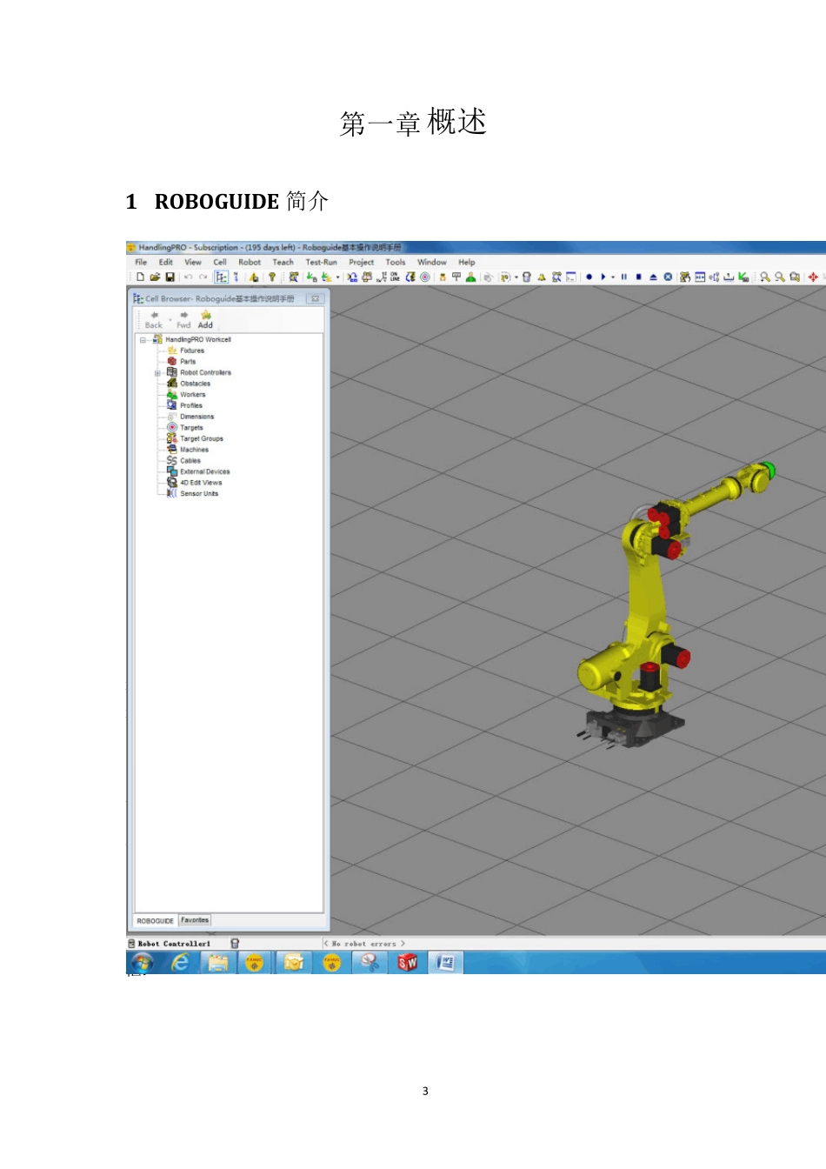The image size is (826, 1169).
Task: Click the robot icon in the status bar
Action: (x=235, y=944)
